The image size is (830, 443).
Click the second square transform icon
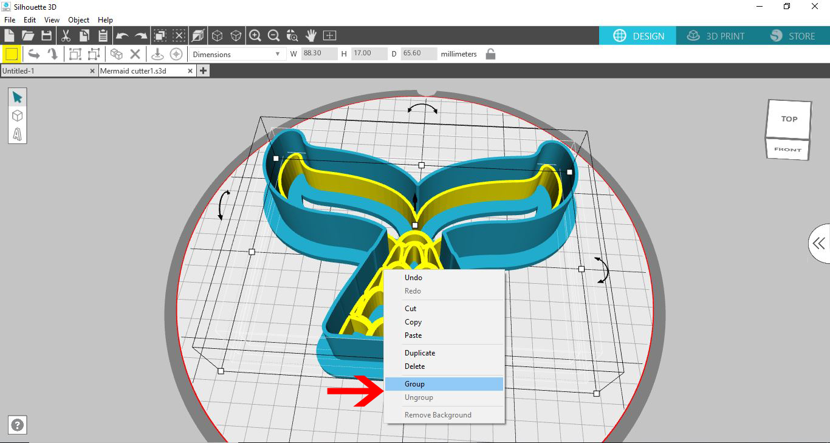pos(94,54)
